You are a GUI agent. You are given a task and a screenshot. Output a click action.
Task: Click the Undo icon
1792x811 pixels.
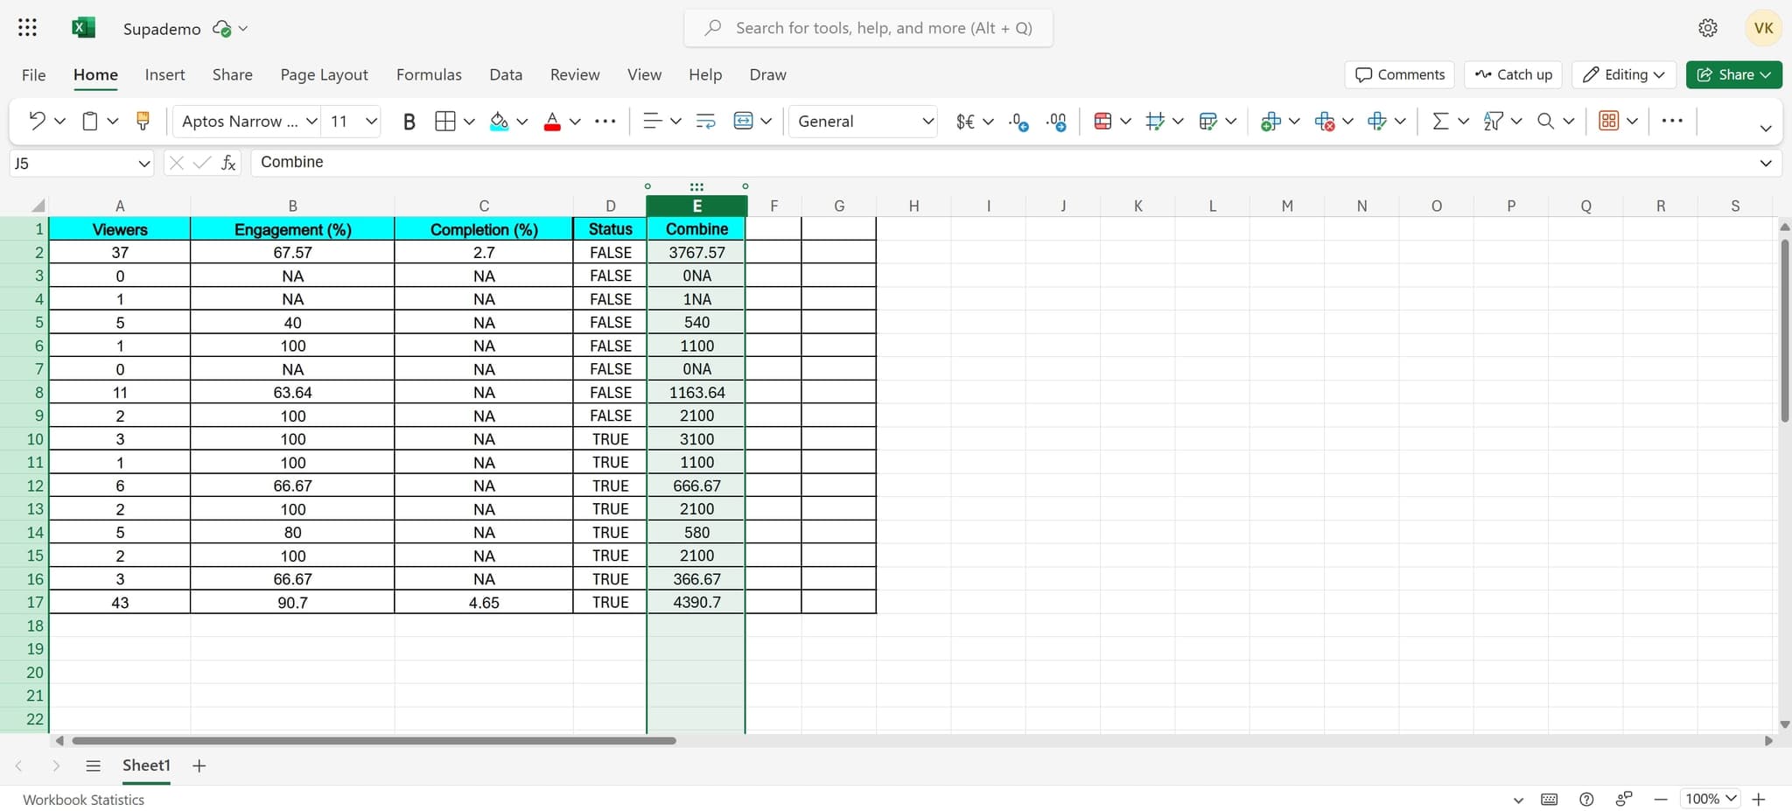tap(36, 121)
